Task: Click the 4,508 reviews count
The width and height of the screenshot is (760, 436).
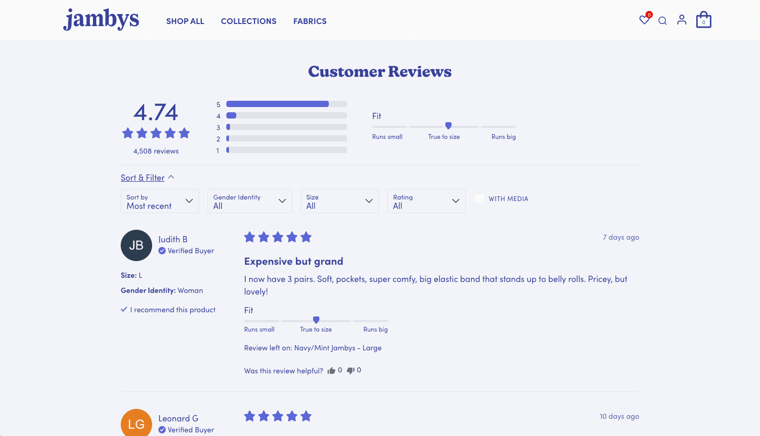Action: point(156,151)
